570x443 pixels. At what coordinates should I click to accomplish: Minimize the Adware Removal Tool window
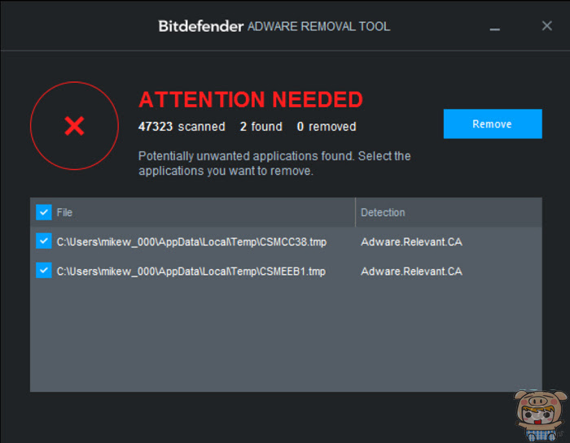495,28
